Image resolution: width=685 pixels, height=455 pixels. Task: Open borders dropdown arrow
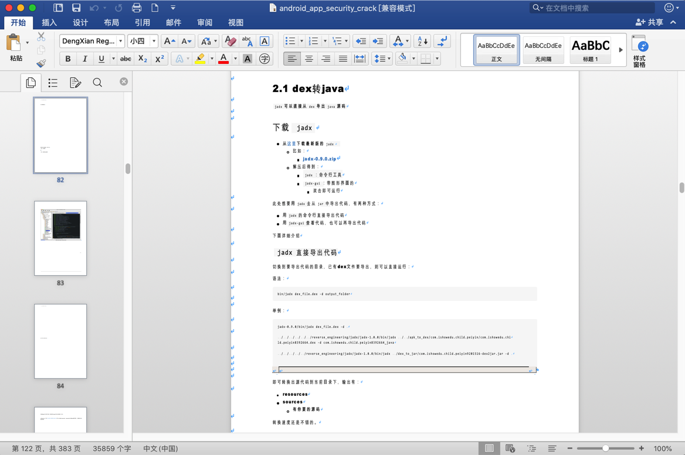pyautogui.click(x=437, y=59)
